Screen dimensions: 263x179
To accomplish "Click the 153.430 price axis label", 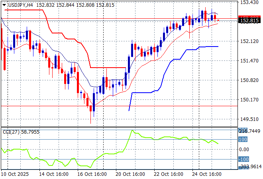I will pyautogui.click(x=249, y=2).
